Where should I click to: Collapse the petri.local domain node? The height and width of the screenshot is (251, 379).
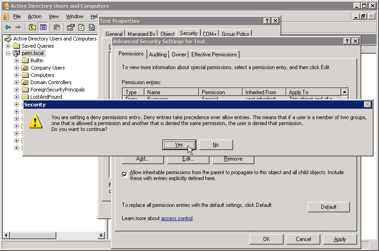(8, 53)
